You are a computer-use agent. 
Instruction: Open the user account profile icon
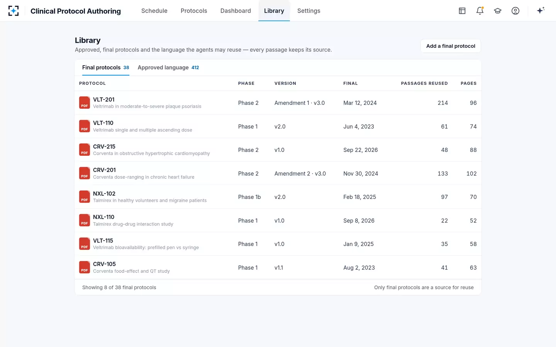515,11
